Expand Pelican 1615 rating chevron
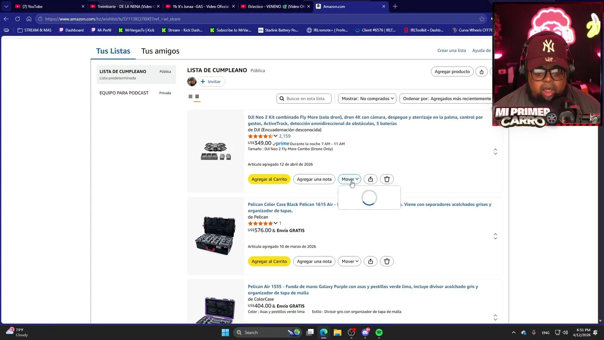Screen dimensions: 604x340 [276, 223]
